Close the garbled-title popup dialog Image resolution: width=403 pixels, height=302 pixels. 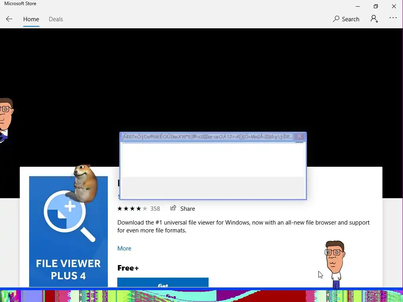299,136
